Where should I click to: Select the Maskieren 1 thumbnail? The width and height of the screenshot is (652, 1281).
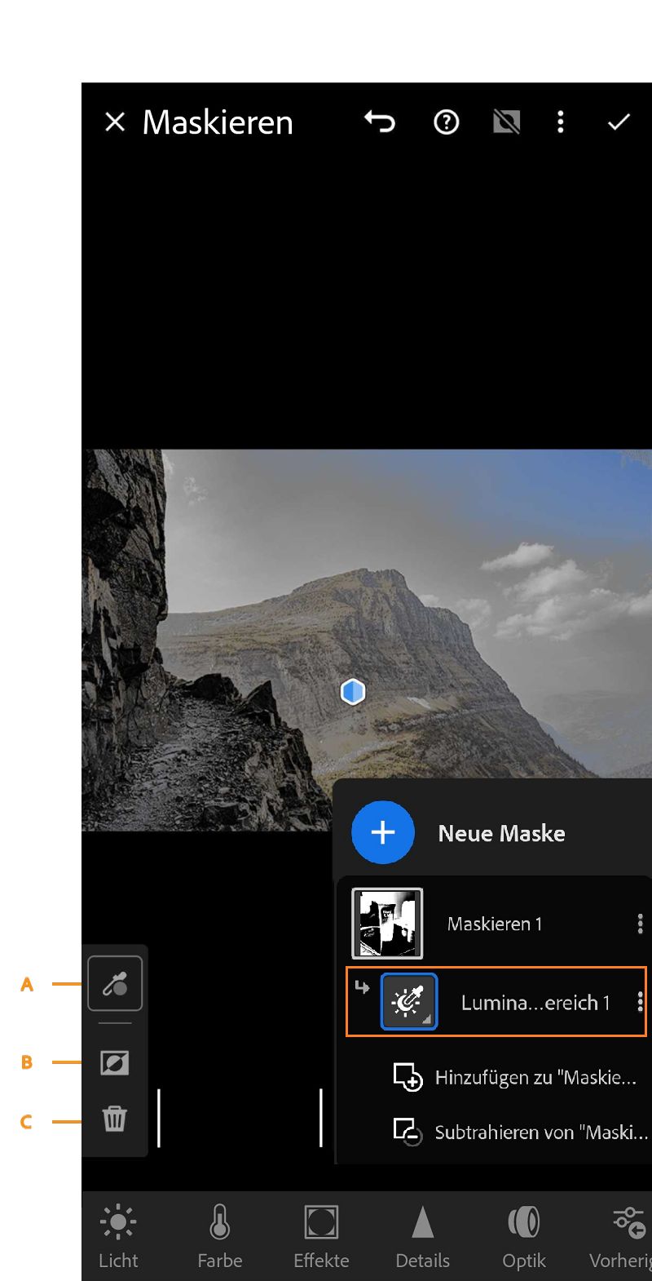pos(387,924)
